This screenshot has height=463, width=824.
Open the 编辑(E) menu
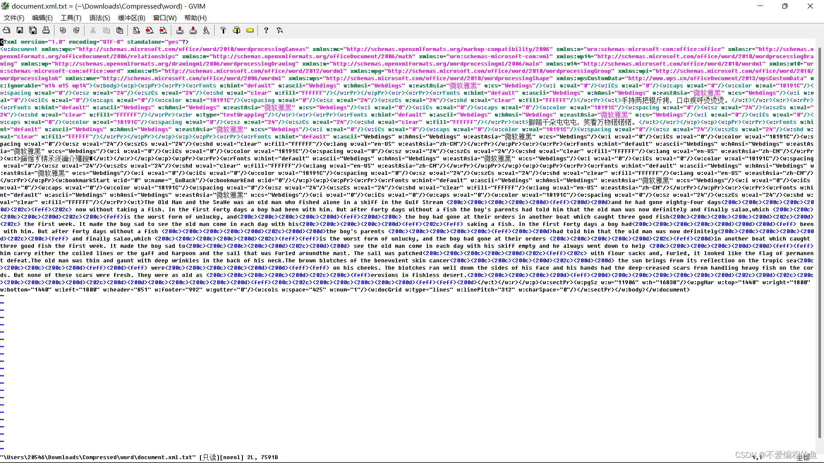(42, 18)
